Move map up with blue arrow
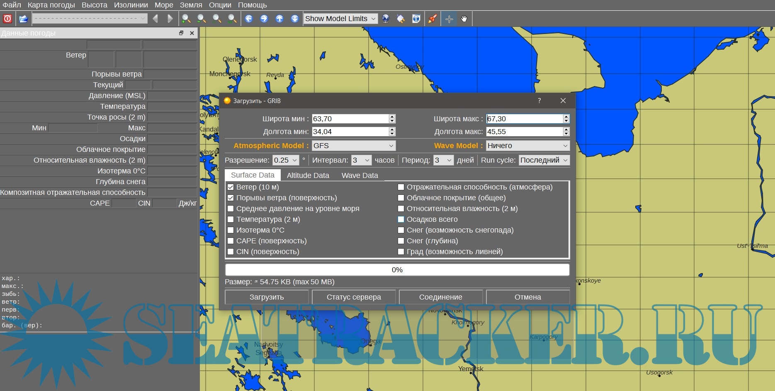This screenshot has height=391, width=775. pyautogui.click(x=279, y=19)
